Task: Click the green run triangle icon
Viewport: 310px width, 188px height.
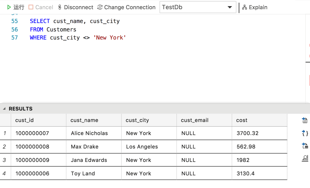Action: [x=9, y=7]
